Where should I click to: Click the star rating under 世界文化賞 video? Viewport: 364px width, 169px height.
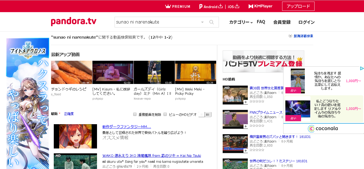click(x=257, y=101)
